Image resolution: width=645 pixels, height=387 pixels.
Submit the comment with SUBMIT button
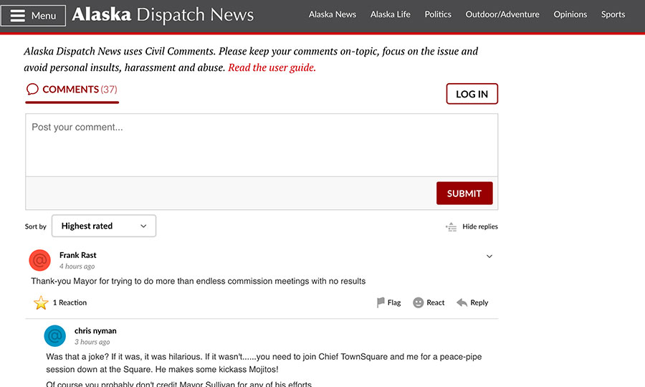click(x=464, y=193)
